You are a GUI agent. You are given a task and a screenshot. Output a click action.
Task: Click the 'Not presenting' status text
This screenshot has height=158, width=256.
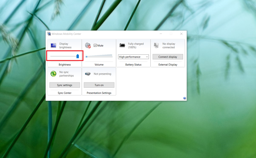click(102, 74)
